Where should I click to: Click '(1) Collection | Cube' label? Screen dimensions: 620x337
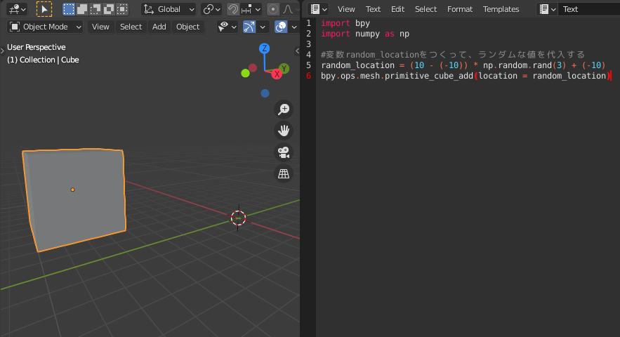43,60
